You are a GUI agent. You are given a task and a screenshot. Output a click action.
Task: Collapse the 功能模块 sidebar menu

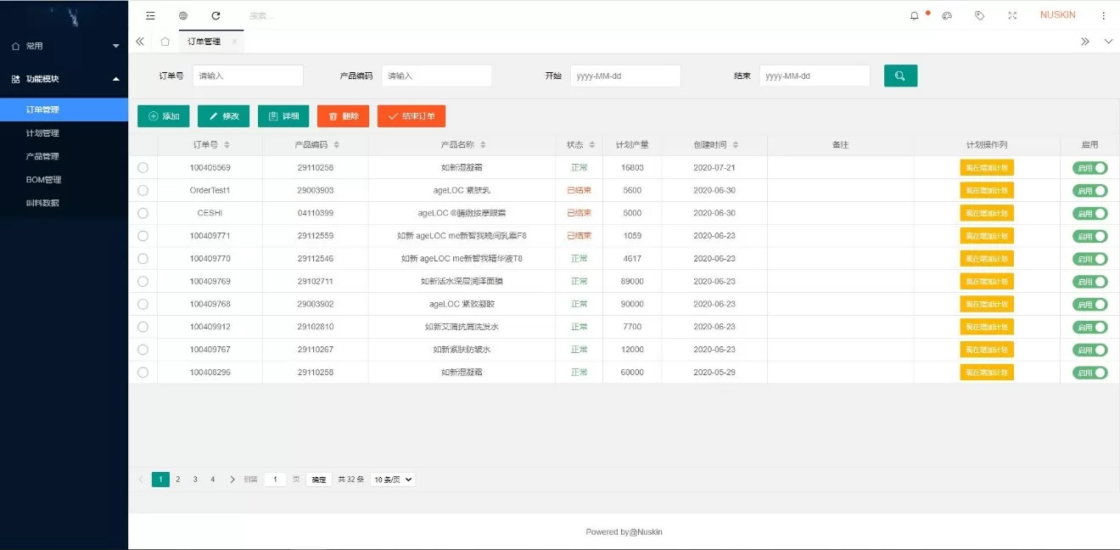click(64, 79)
